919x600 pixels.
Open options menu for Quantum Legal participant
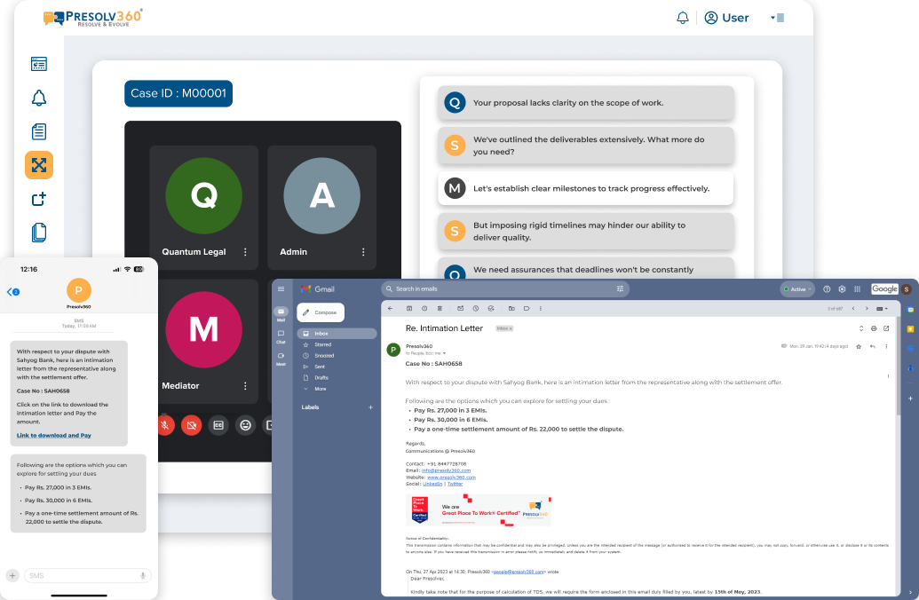tap(245, 252)
